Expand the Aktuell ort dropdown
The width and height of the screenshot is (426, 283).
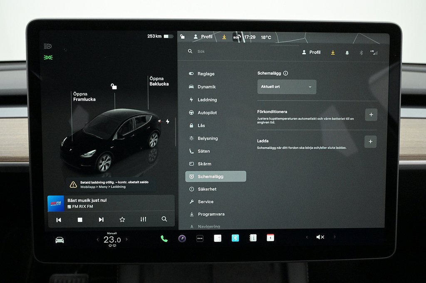(287, 87)
